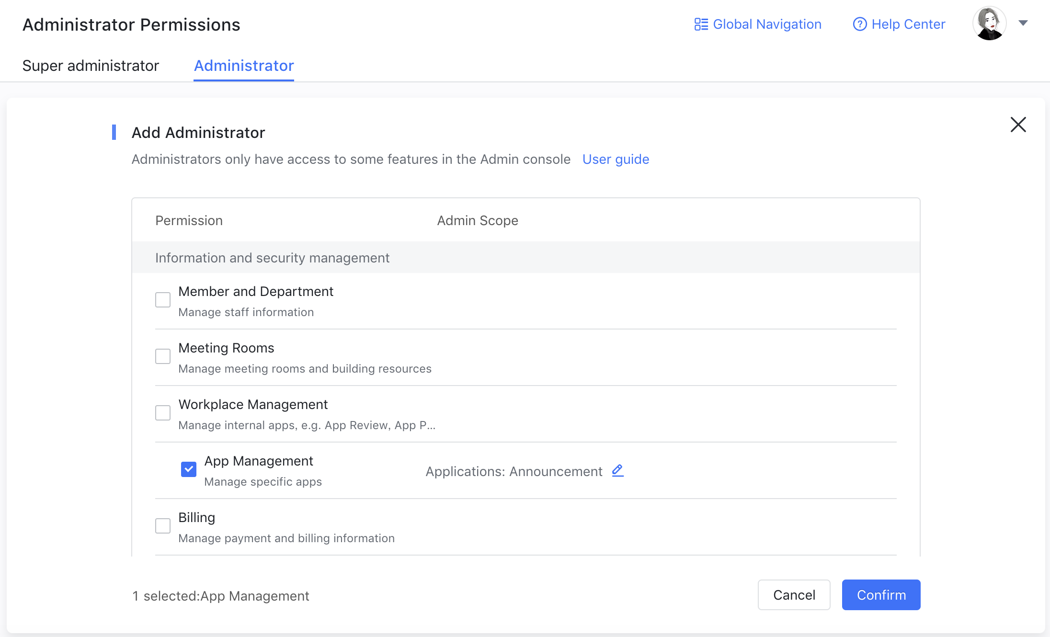Expand the account dropdown arrow

coord(1023,23)
